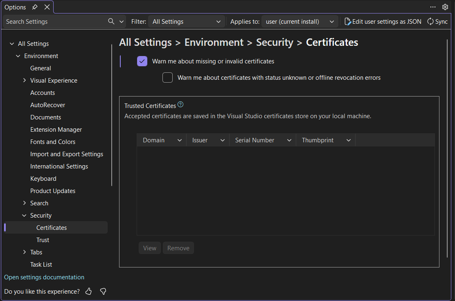Click the pin icon on the Options tab
This screenshot has width=455, height=301.
35,7
